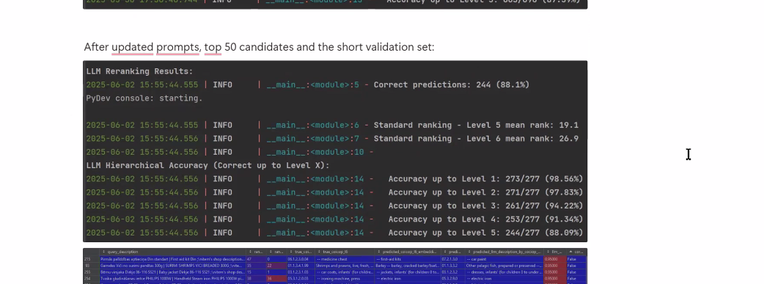Select the underlined word "prompts"
Viewport: 764px width, 284px height.
coord(178,47)
